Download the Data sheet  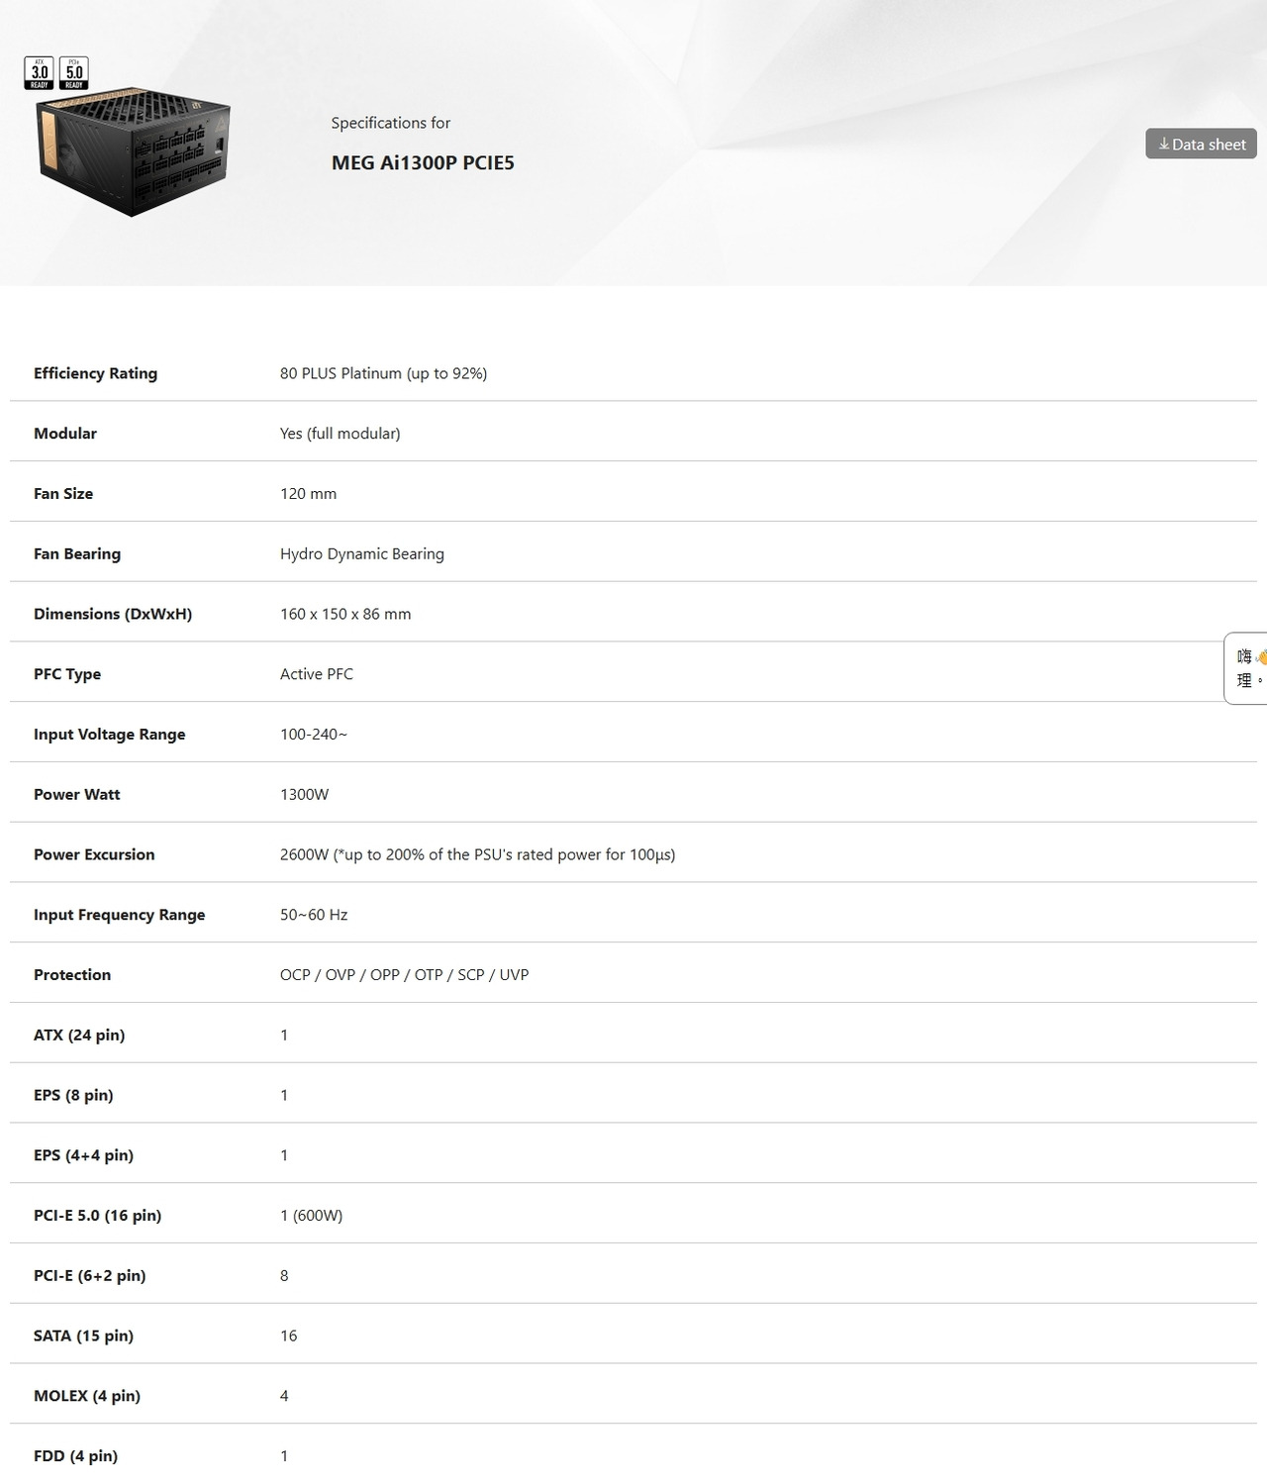click(x=1201, y=145)
